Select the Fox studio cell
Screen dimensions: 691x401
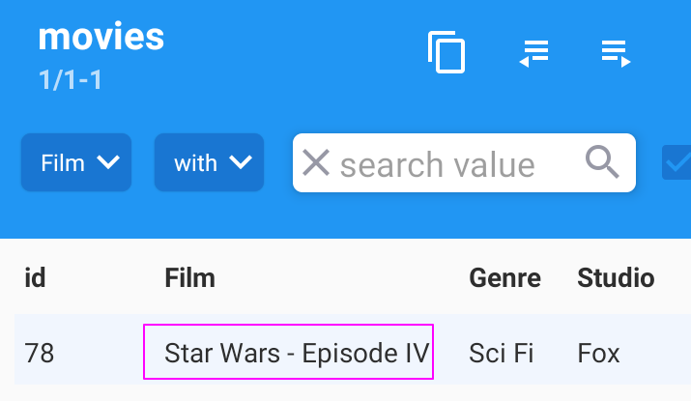point(598,353)
